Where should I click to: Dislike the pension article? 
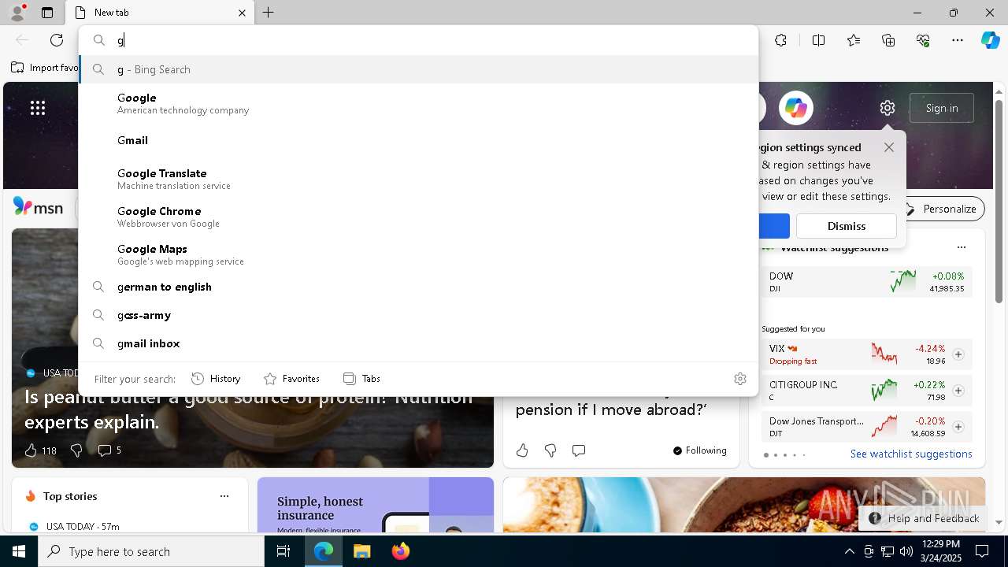click(550, 450)
